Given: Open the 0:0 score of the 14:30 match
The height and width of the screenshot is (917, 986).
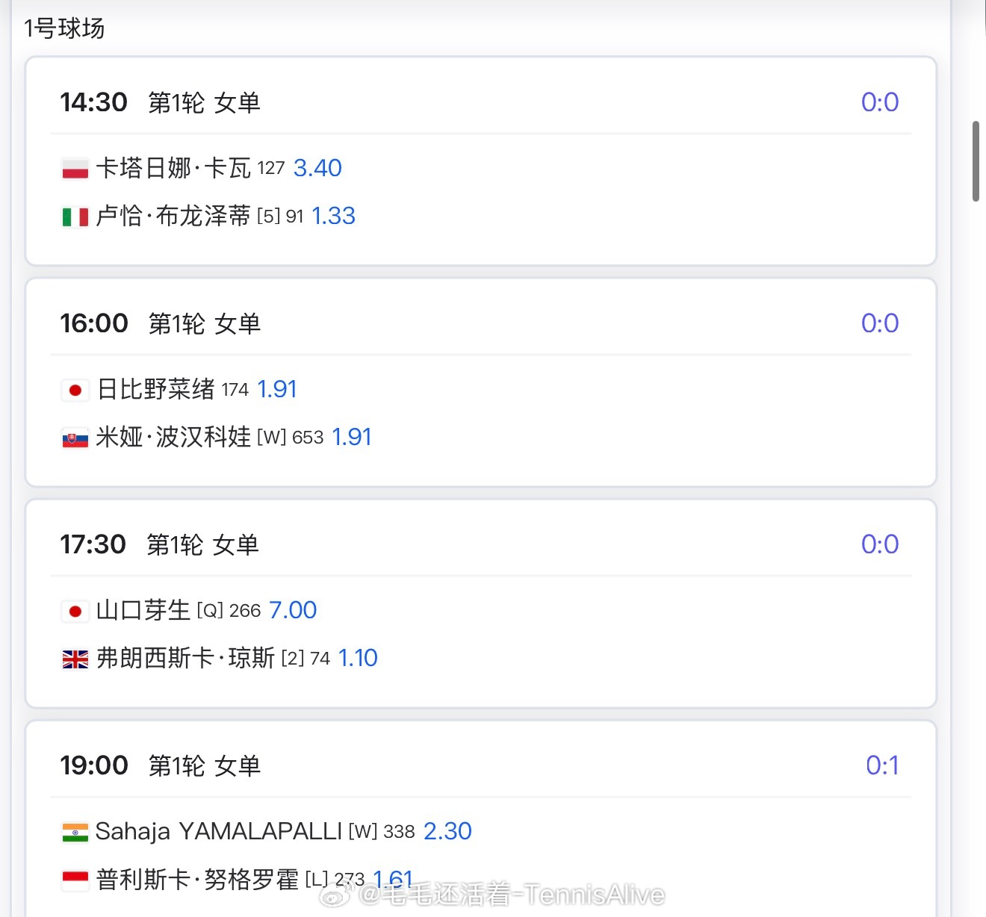Looking at the screenshot, I should (879, 102).
